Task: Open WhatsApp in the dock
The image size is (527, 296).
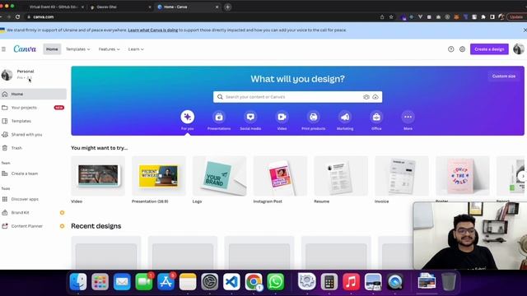Action: point(275,281)
